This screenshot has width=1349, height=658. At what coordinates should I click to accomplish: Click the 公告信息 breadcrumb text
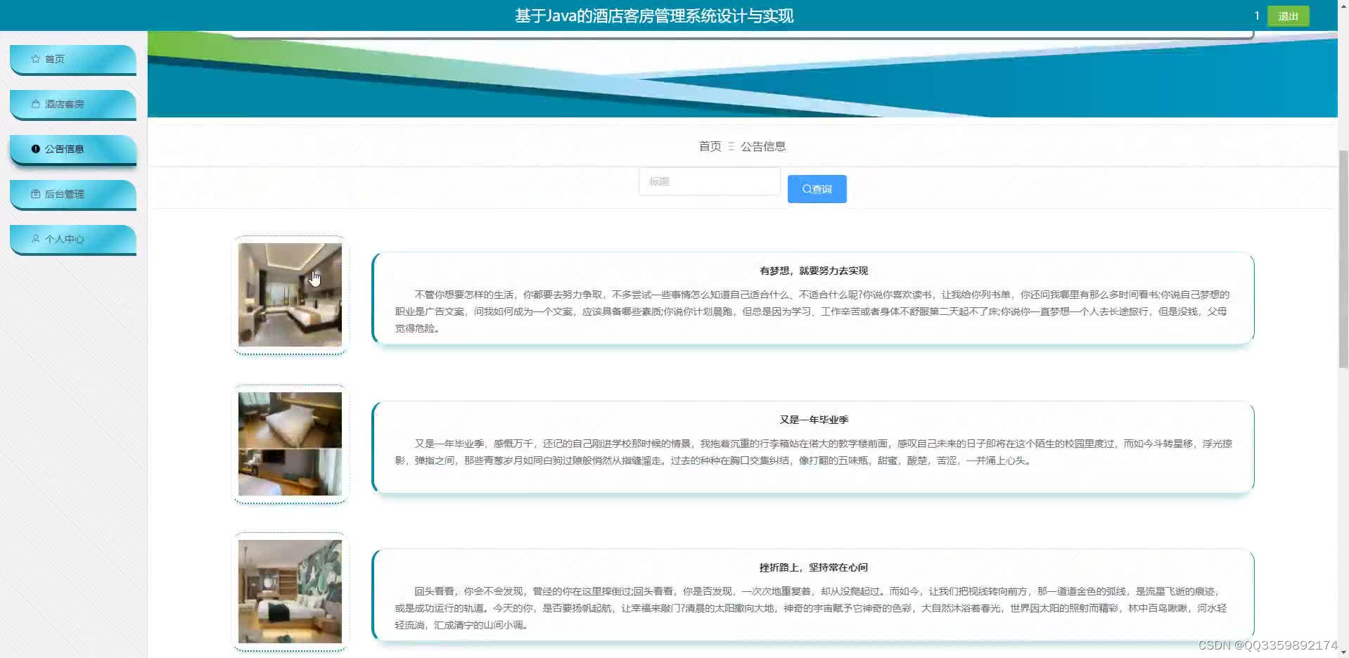pos(763,146)
